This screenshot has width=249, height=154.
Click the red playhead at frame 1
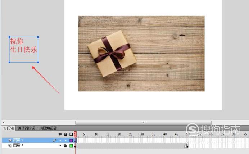coord(75,134)
